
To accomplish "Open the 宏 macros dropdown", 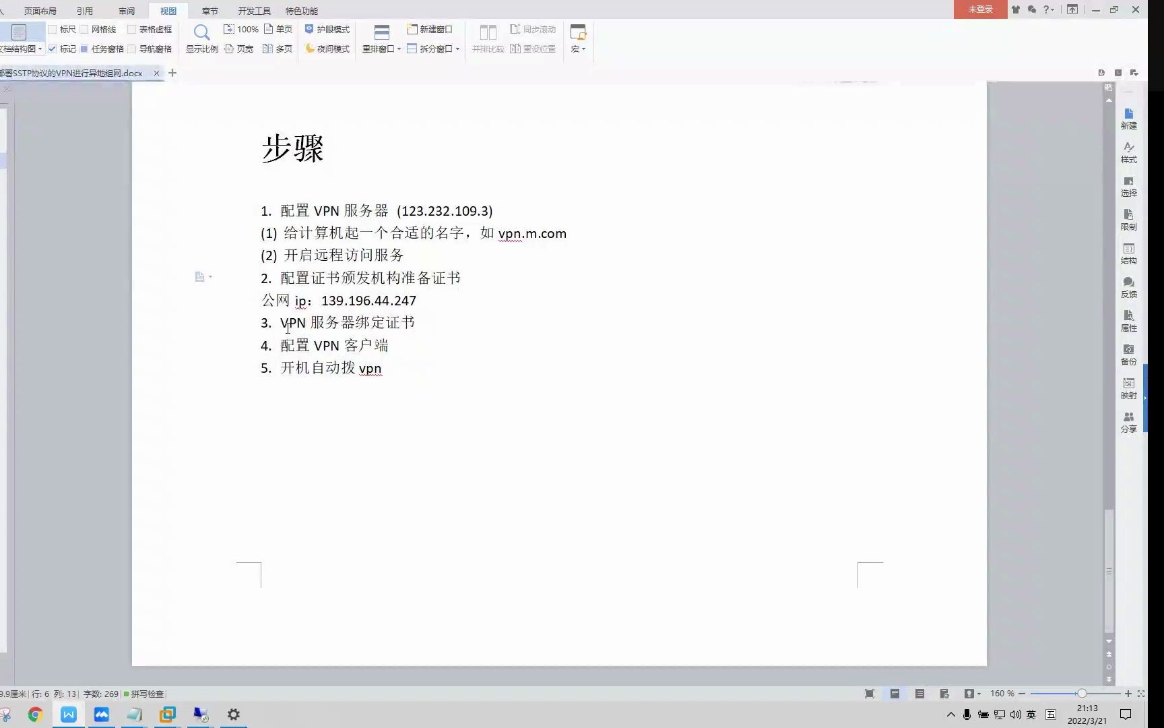I will coord(577,49).
